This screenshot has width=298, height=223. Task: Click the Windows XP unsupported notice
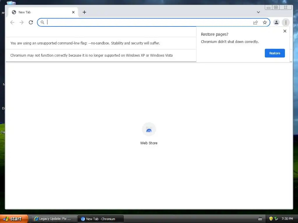click(x=91, y=55)
